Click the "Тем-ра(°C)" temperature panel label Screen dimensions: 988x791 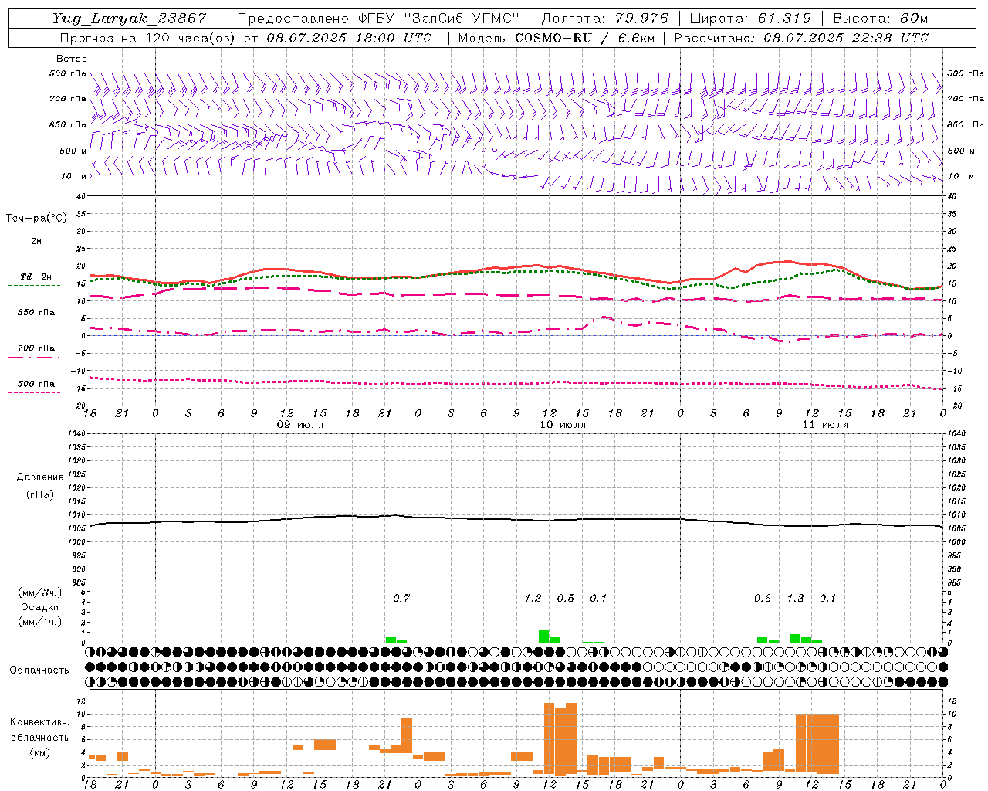point(36,219)
